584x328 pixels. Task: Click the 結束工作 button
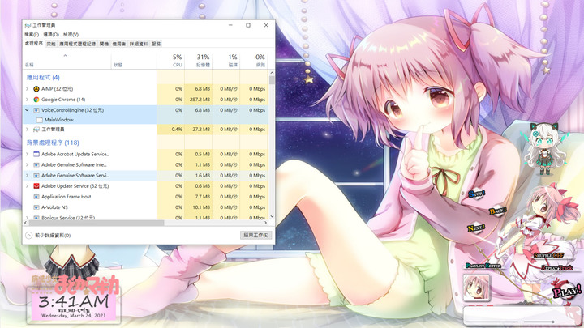click(x=255, y=235)
